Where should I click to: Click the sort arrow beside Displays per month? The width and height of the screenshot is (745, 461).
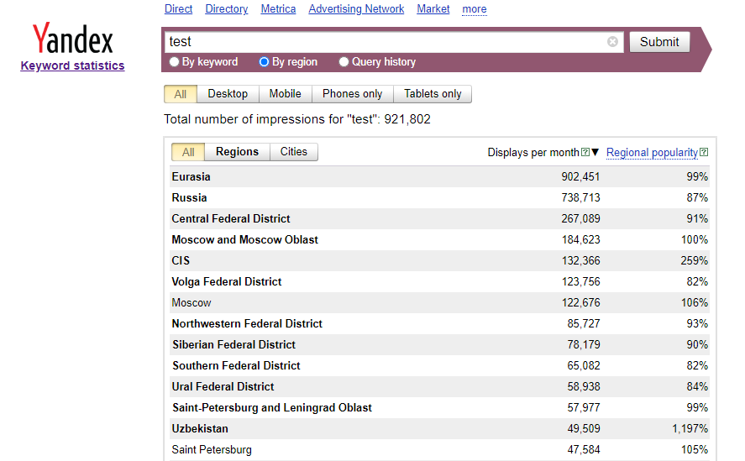(595, 152)
